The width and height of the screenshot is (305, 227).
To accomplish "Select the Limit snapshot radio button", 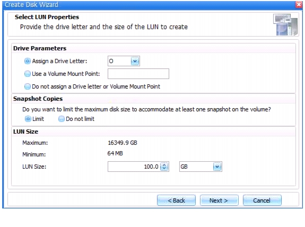I will click(28, 119).
